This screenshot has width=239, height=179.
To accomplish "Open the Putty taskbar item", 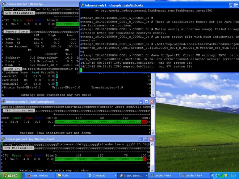I will pos(70,175).
